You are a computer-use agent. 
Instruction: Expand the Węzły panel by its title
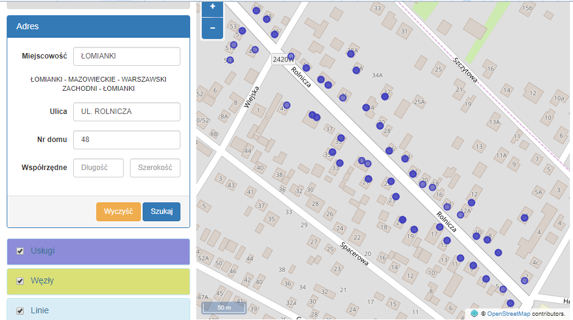coord(42,281)
